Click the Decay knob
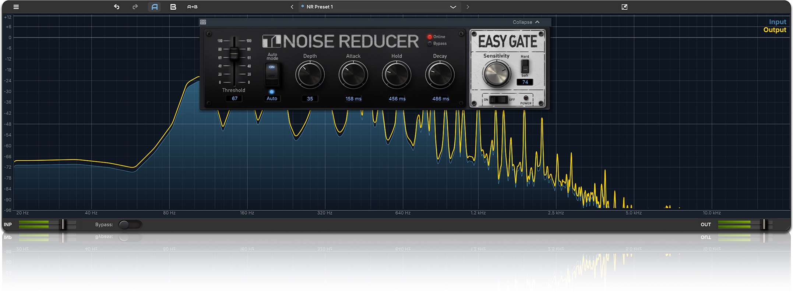This screenshot has height=293, width=793. pos(440,75)
